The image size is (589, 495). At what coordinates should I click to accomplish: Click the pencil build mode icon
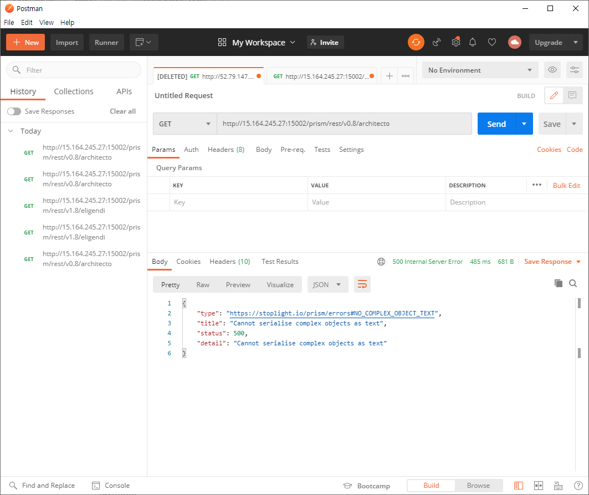[x=554, y=95]
